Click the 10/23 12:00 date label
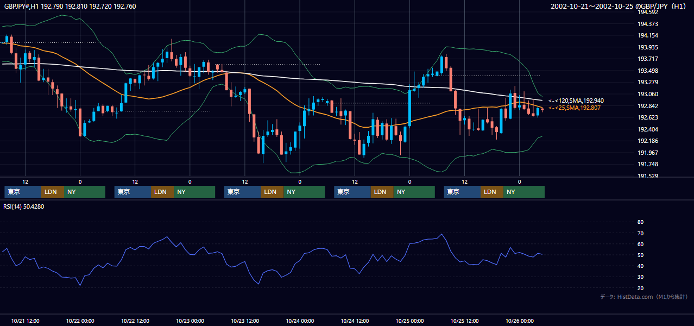 (245, 321)
